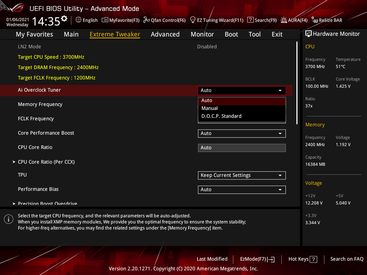Click Target CPU Speed : 3700MHz text
The image size is (367, 275).
point(51,57)
